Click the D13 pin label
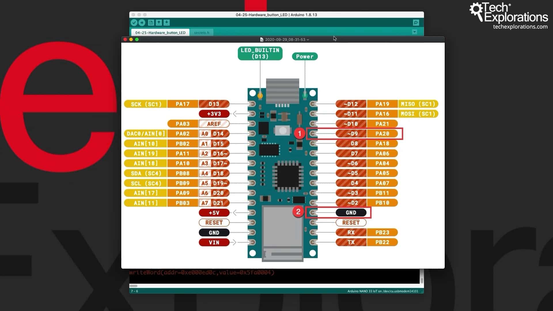The height and width of the screenshot is (311, 553). [x=214, y=104]
